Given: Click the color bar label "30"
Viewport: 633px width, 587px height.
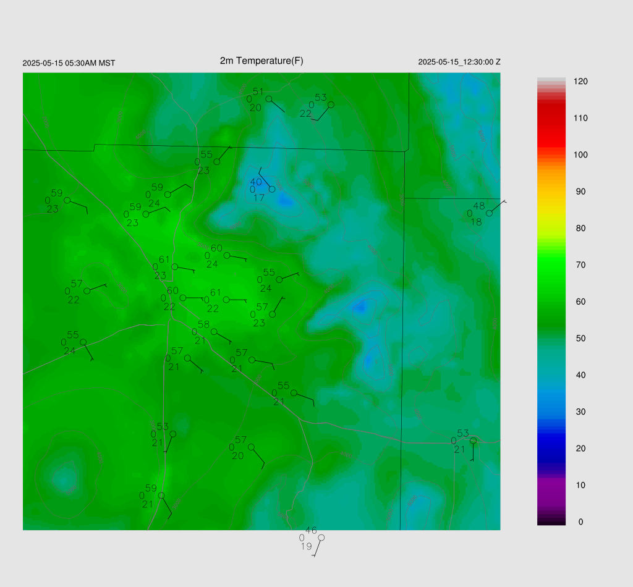Looking at the screenshot, I should click(x=580, y=412).
